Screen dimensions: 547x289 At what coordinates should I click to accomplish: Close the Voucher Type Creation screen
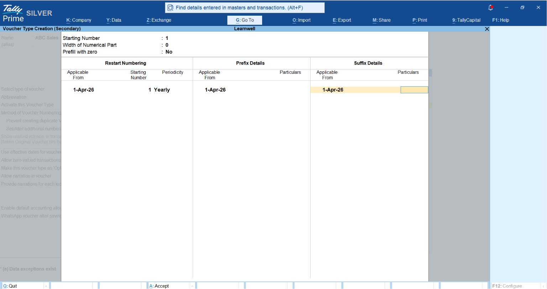[487, 29]
